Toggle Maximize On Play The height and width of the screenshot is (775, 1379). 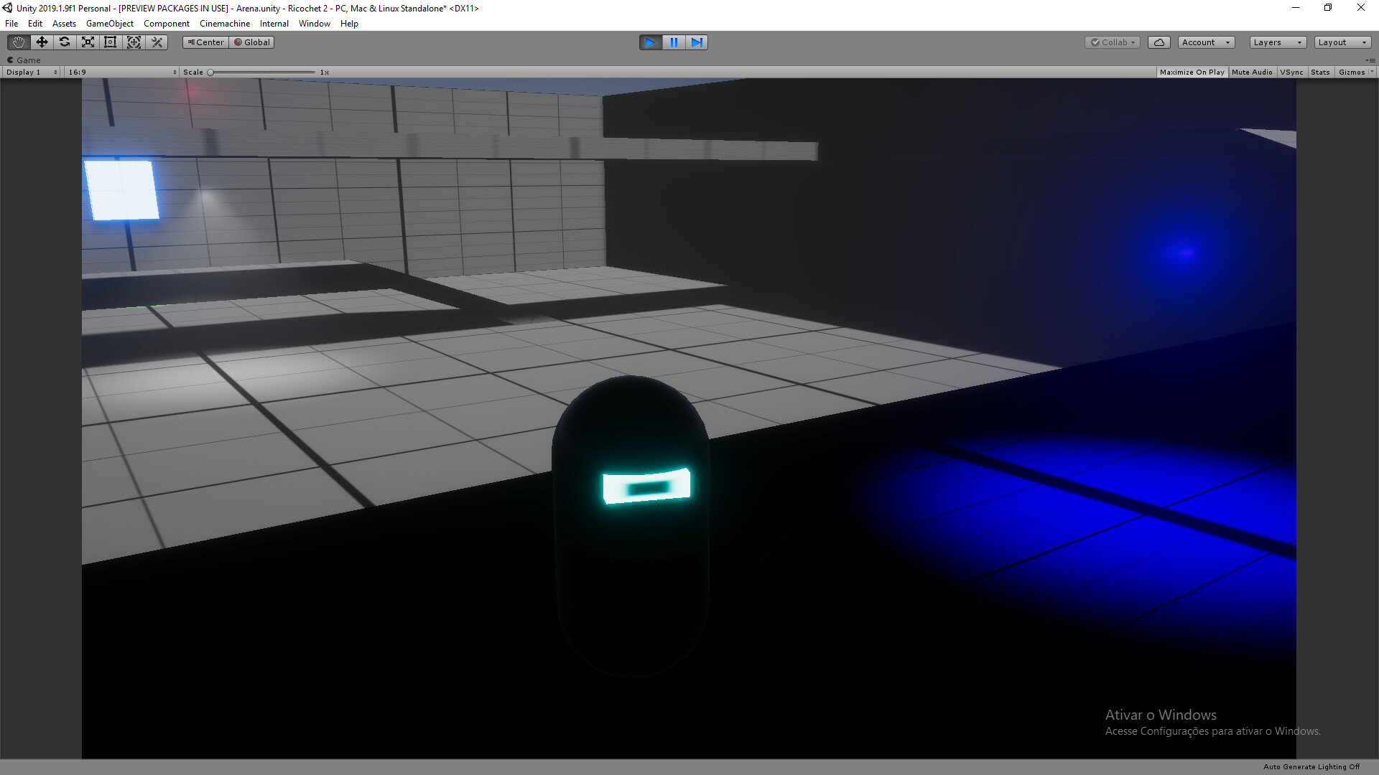1192,72
